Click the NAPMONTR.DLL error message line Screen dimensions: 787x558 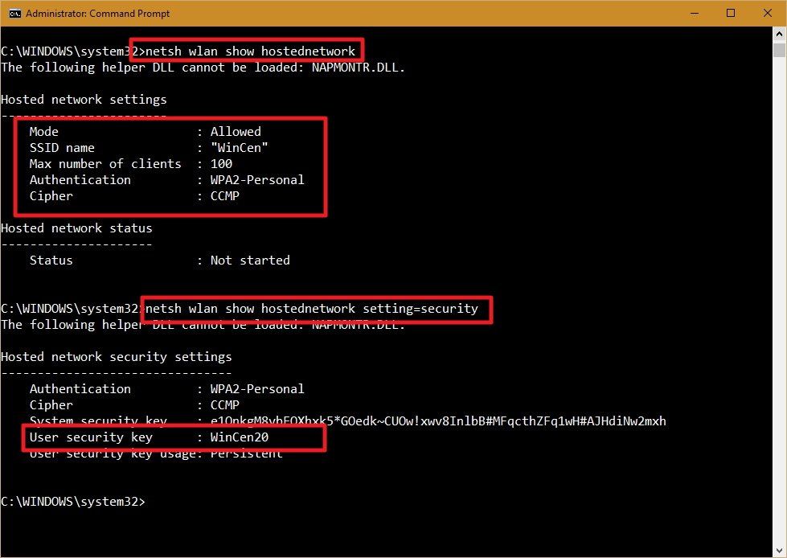pos(203,67)
